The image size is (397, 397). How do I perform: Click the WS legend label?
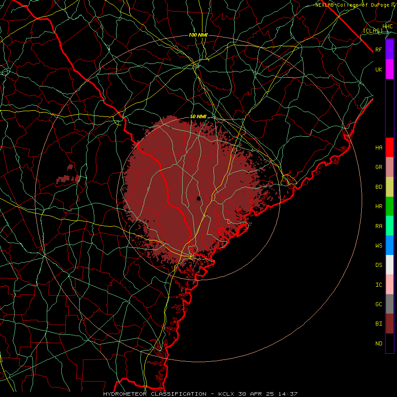379,245
